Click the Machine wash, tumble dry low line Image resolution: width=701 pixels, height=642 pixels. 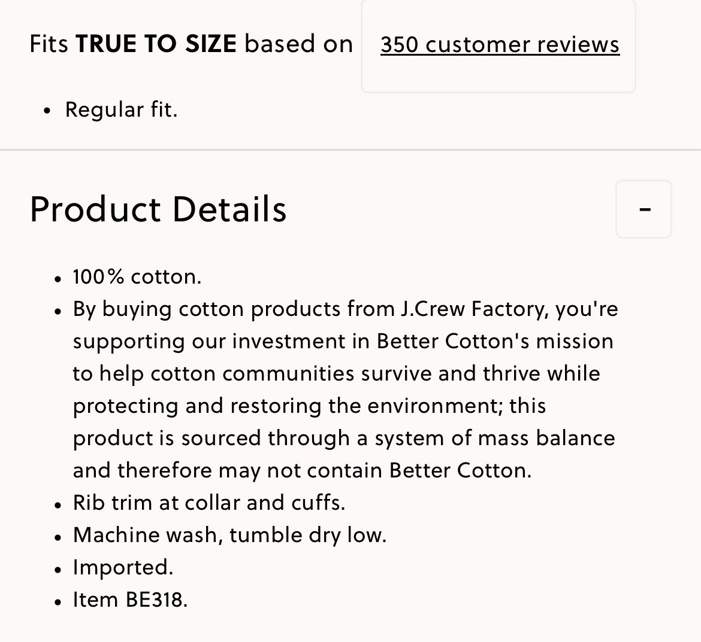pyautogui.click(x=230, y=535)
